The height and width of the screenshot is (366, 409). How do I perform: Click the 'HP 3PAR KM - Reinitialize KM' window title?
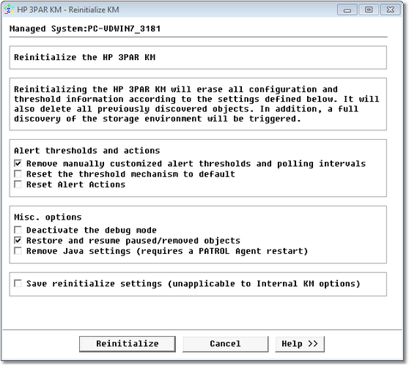[x=68, y=10]
